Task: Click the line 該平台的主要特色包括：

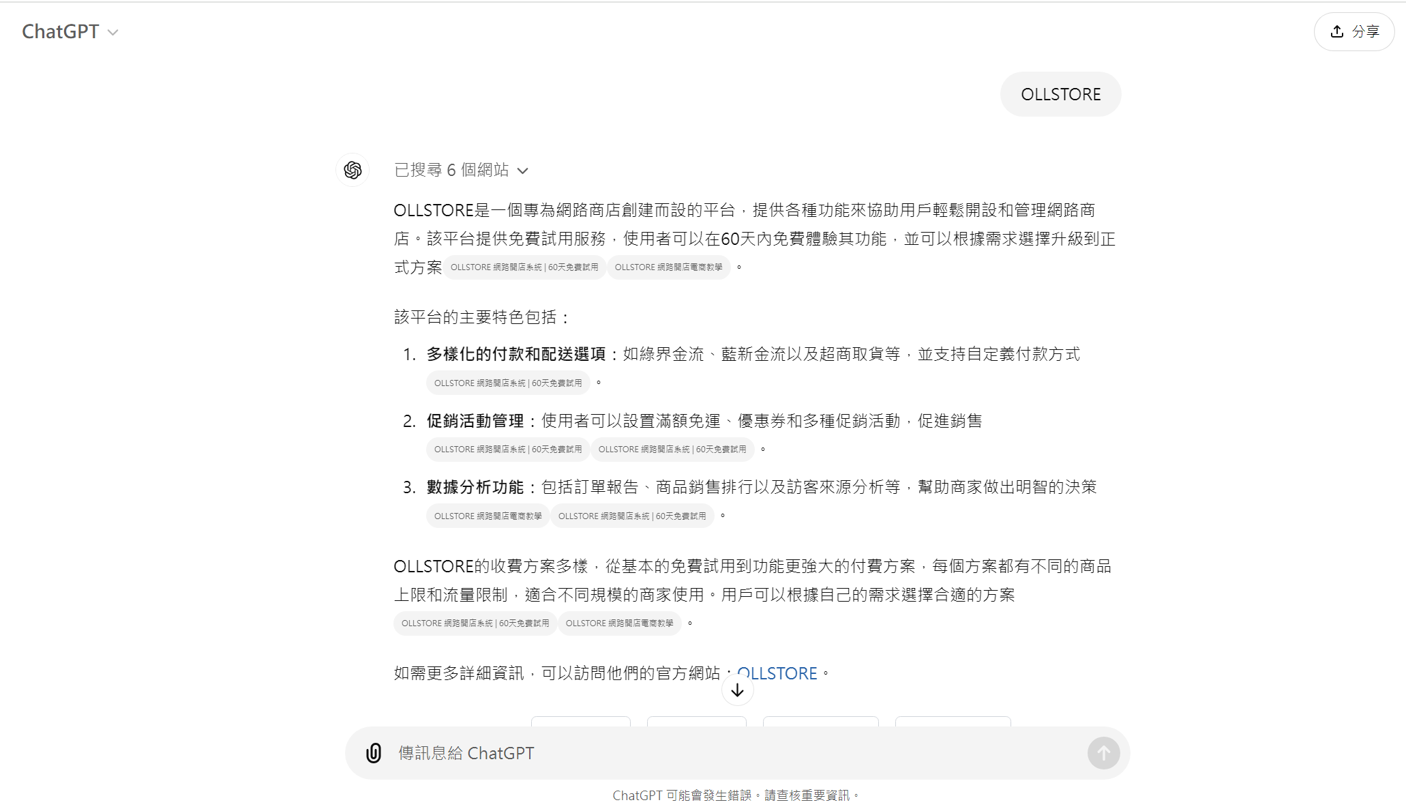Action: pos(483,317)
